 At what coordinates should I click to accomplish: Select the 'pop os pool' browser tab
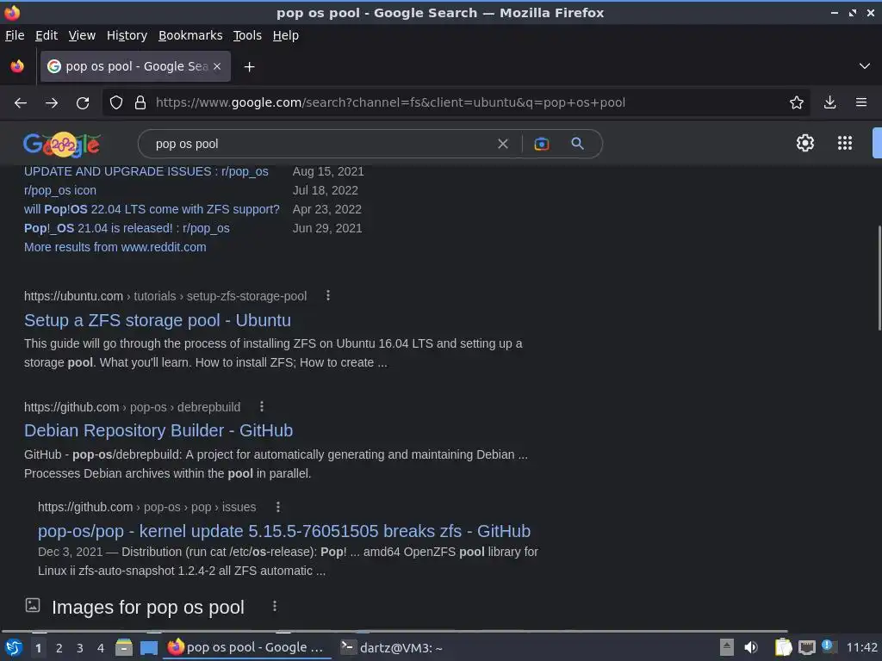(x=135, y=66)
